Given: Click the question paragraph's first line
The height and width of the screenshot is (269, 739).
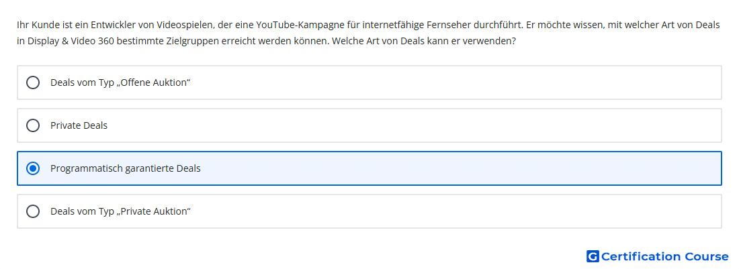Looking at the screenshot, I should [368, 25].
